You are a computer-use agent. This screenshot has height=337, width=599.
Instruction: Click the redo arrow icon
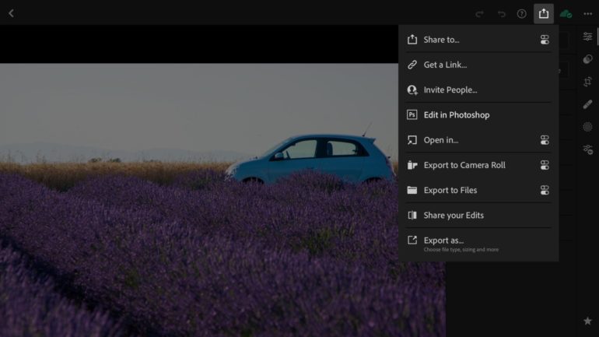click(x=479, y=14)
